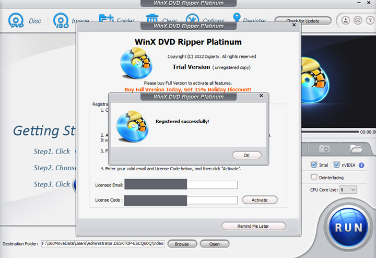
Task: Toggle the Intel hardware accelerator checkbox
Action: (x=314, y=165)
